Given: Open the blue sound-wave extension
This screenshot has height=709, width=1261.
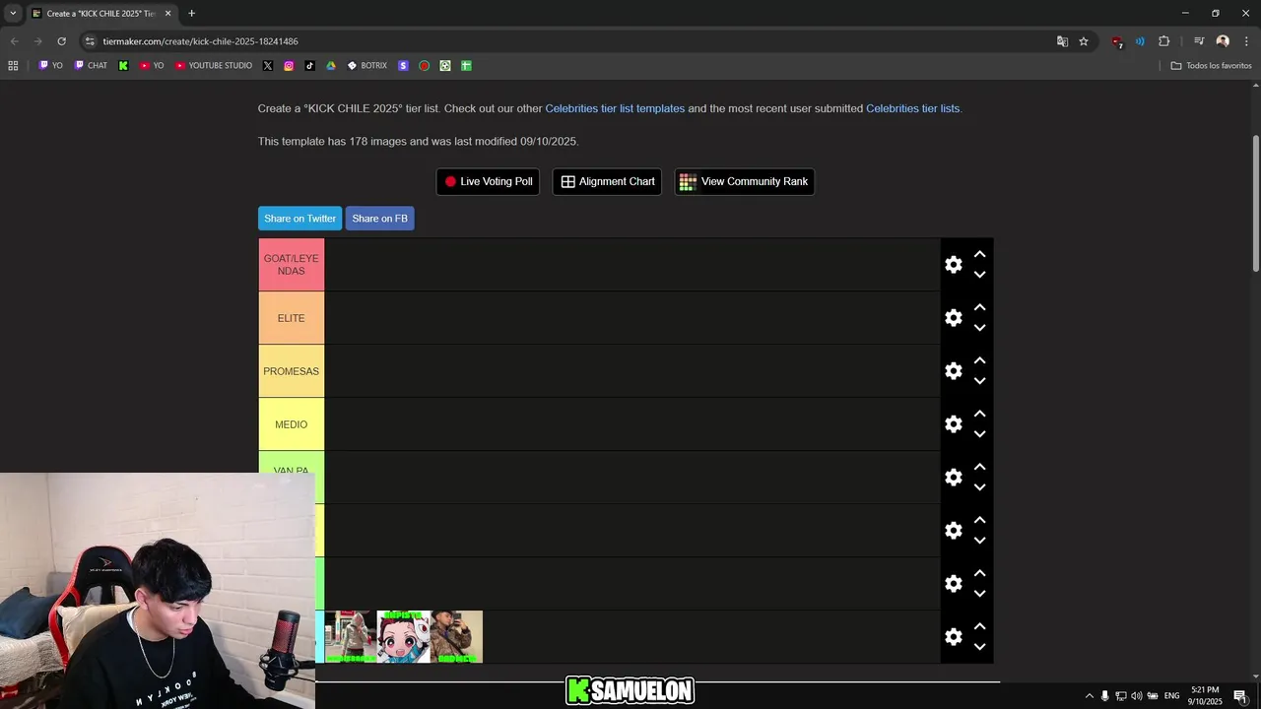Looking at the screenshot, I should point(1140,41).
